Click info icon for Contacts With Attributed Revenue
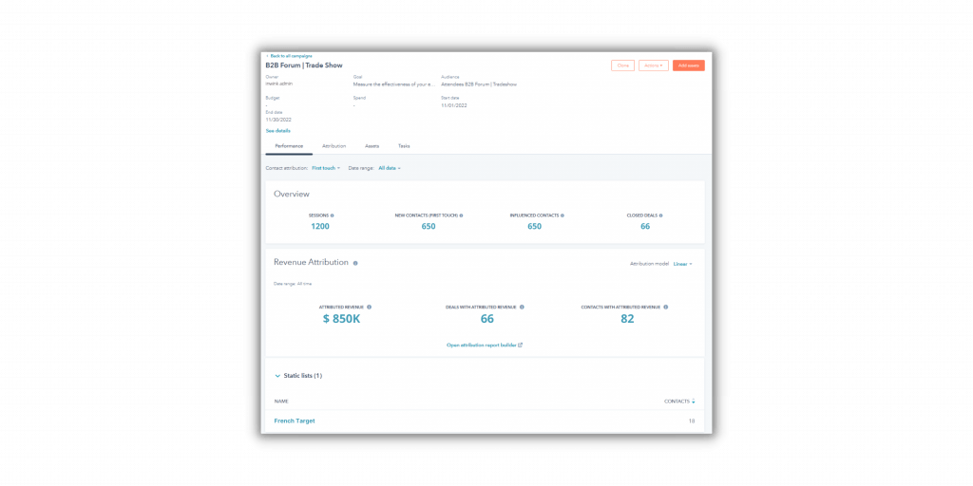Image resolution: width=973 pixels, height=486 pixels. click(665, 307)
